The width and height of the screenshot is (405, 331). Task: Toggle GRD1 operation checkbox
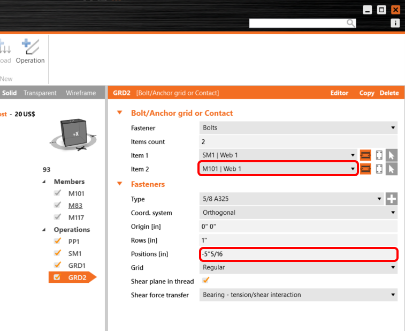tap(58, 265)
